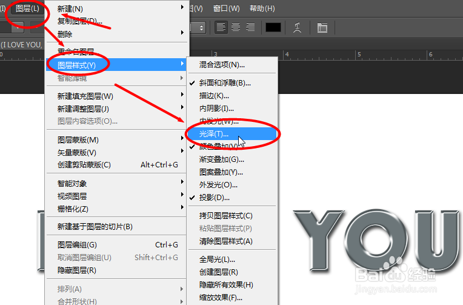Viewport: 463px width, 305px height.
Task: Select 外发光(O)... style
Action: click(x=232, y=185)
